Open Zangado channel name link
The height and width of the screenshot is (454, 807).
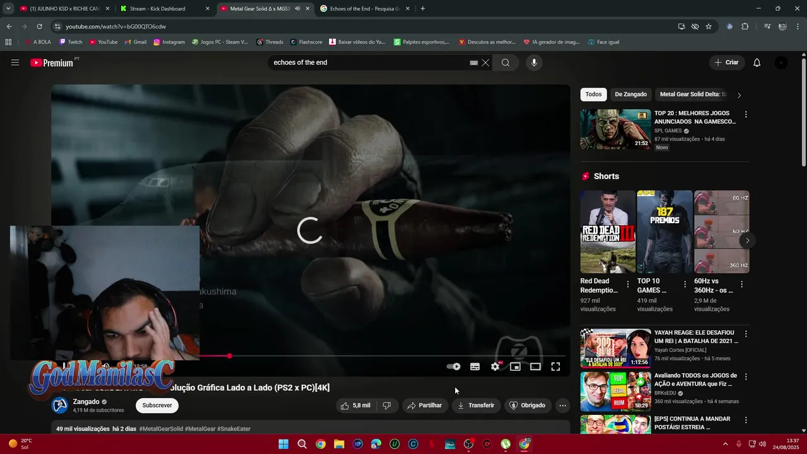pos(86,402)
